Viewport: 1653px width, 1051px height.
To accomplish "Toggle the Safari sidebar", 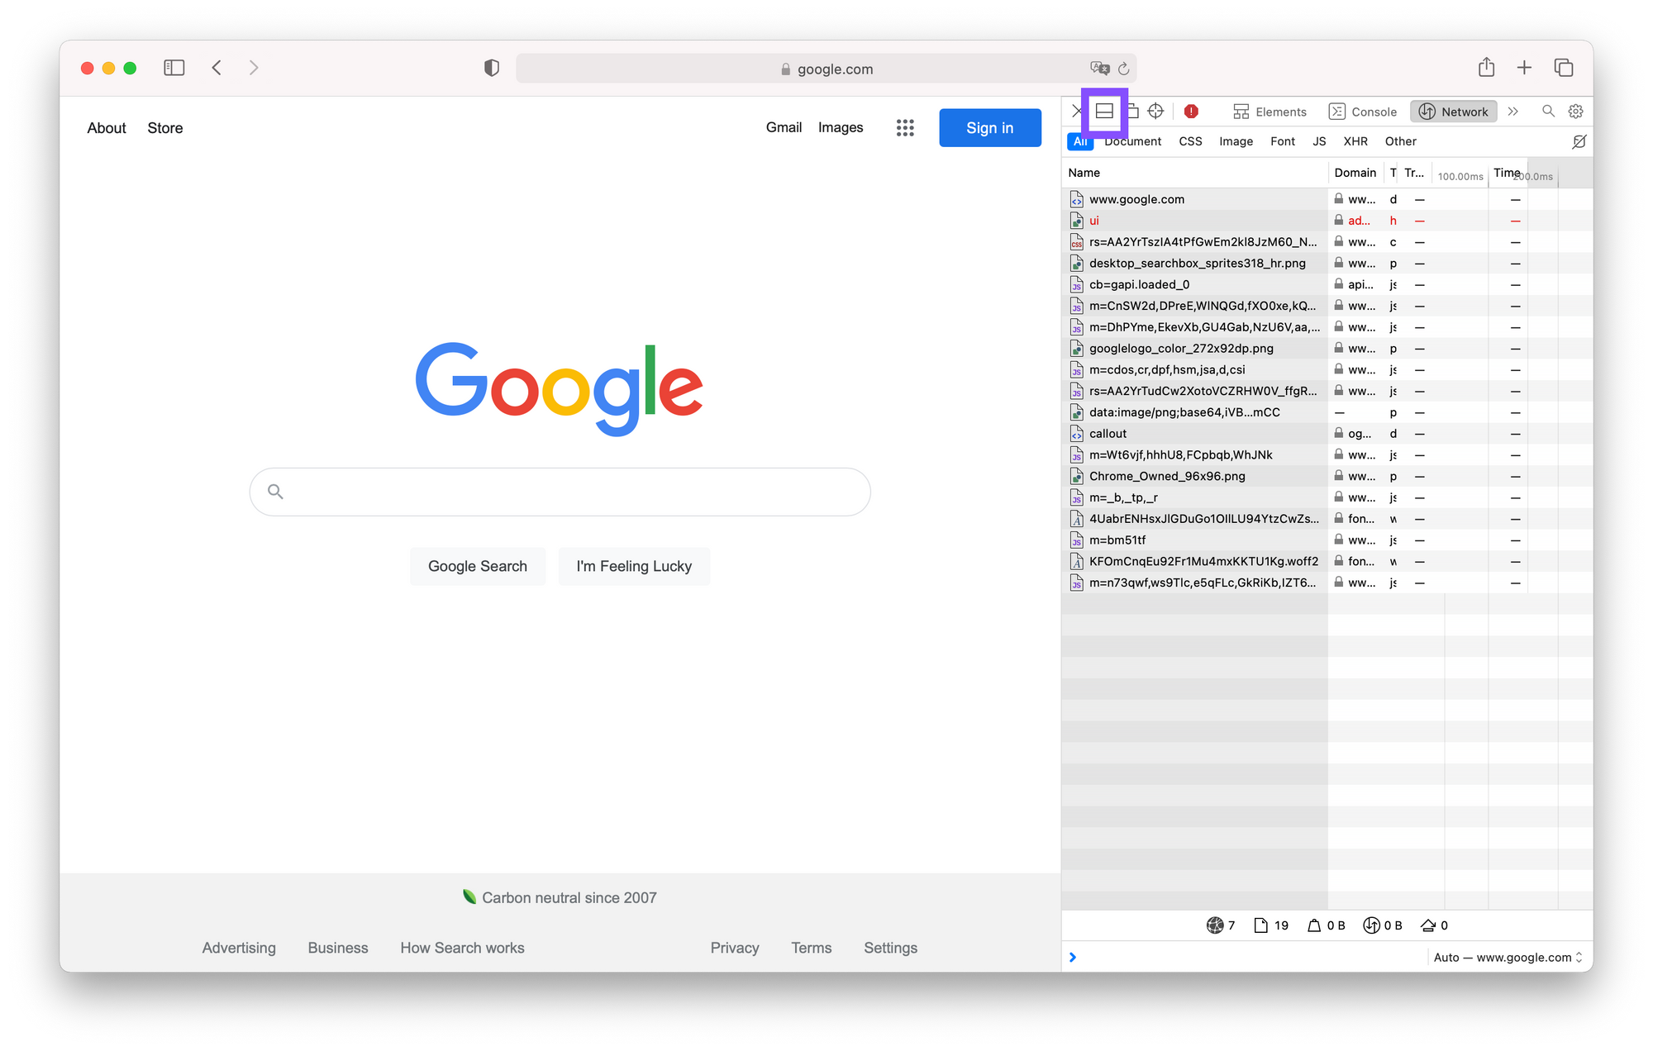I will coord(174,68).
